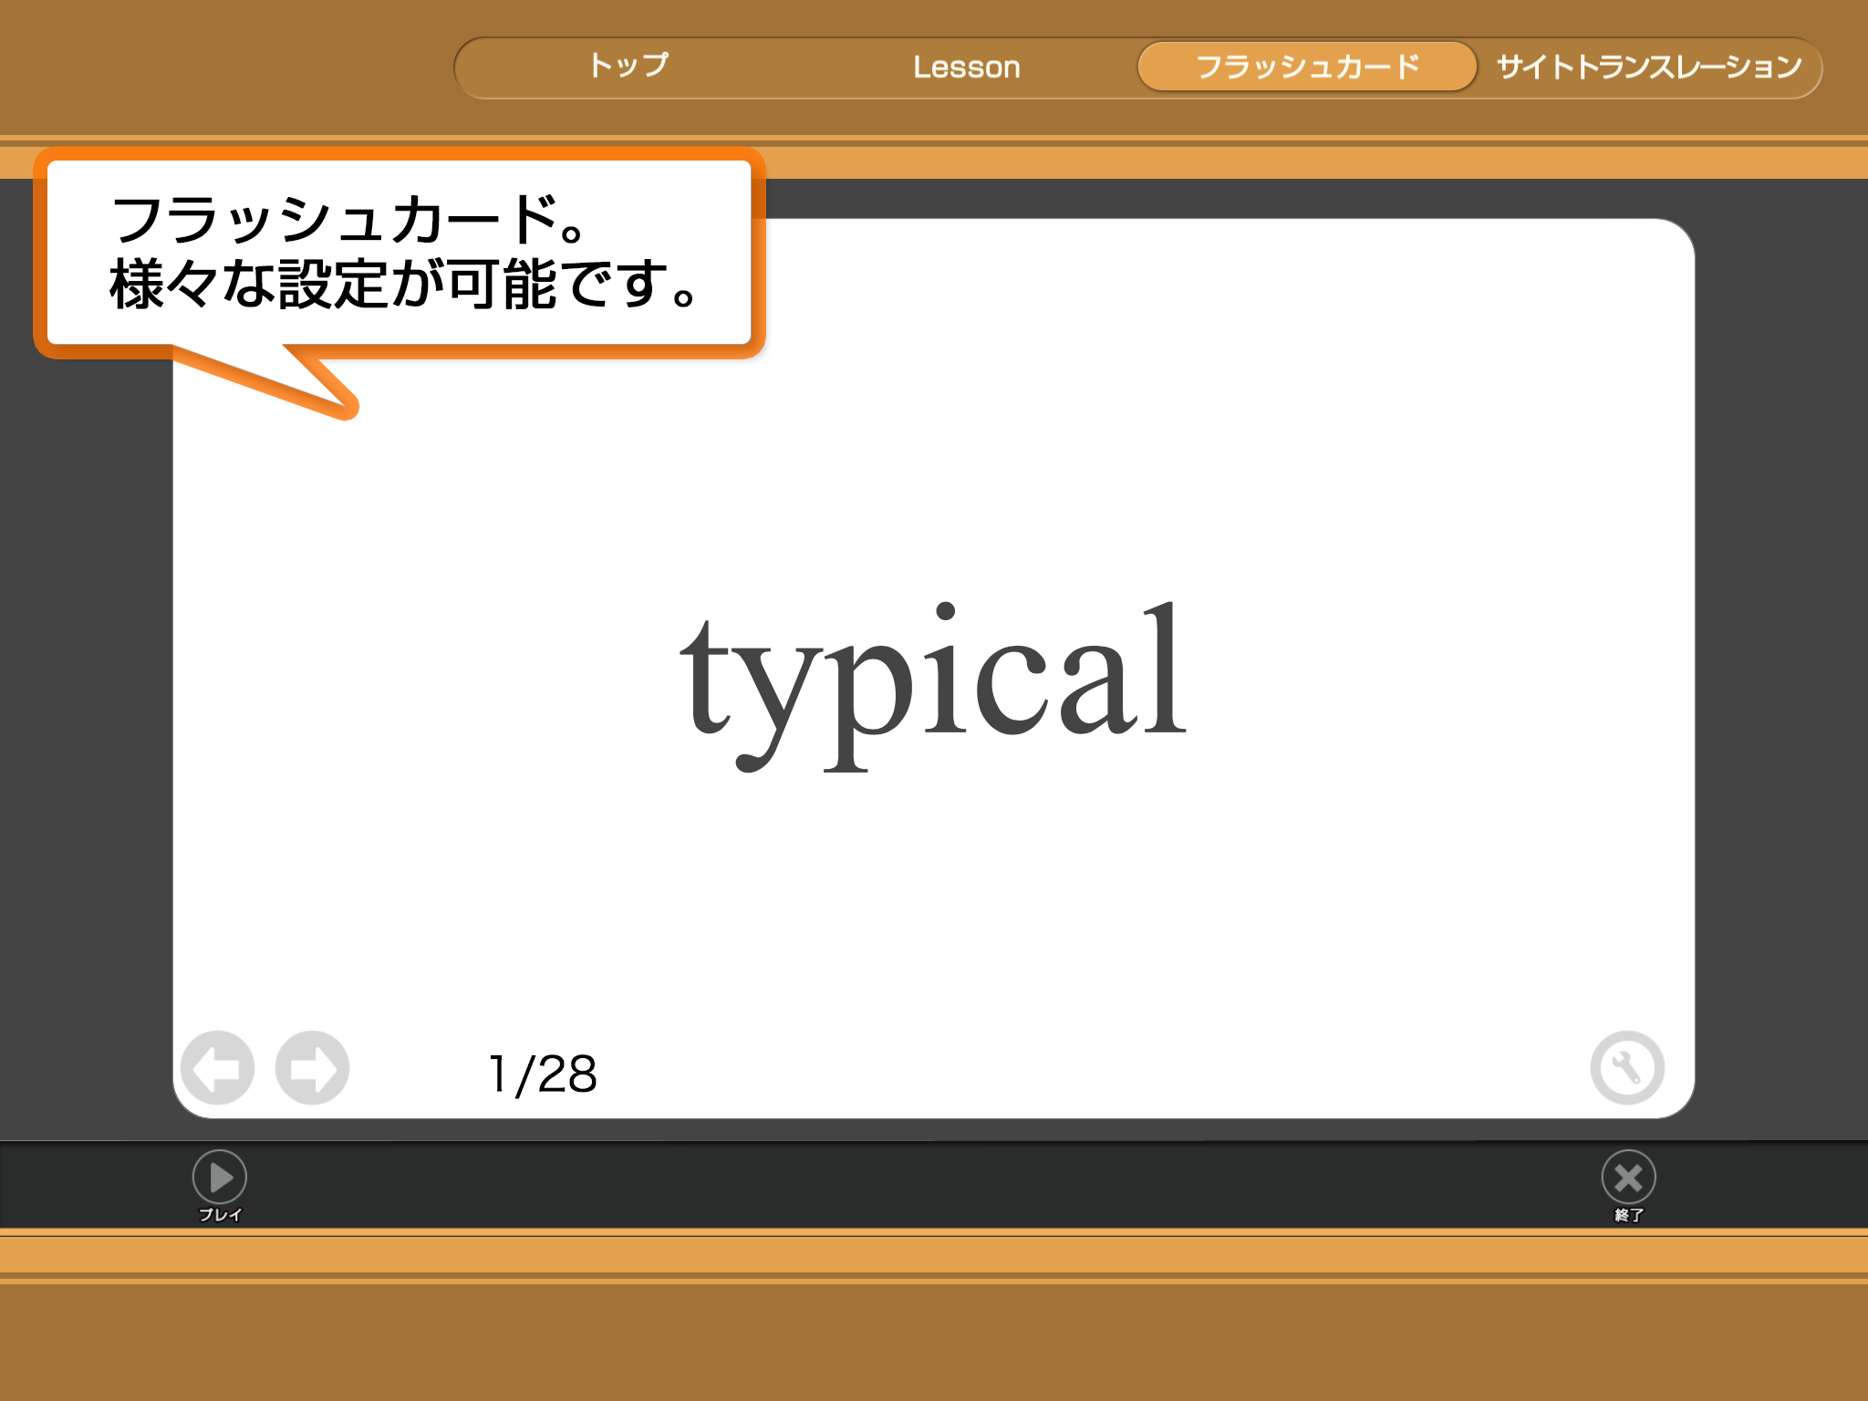
Task: Click the 1/28 card counter
Action: click(x=543, y=1074)
